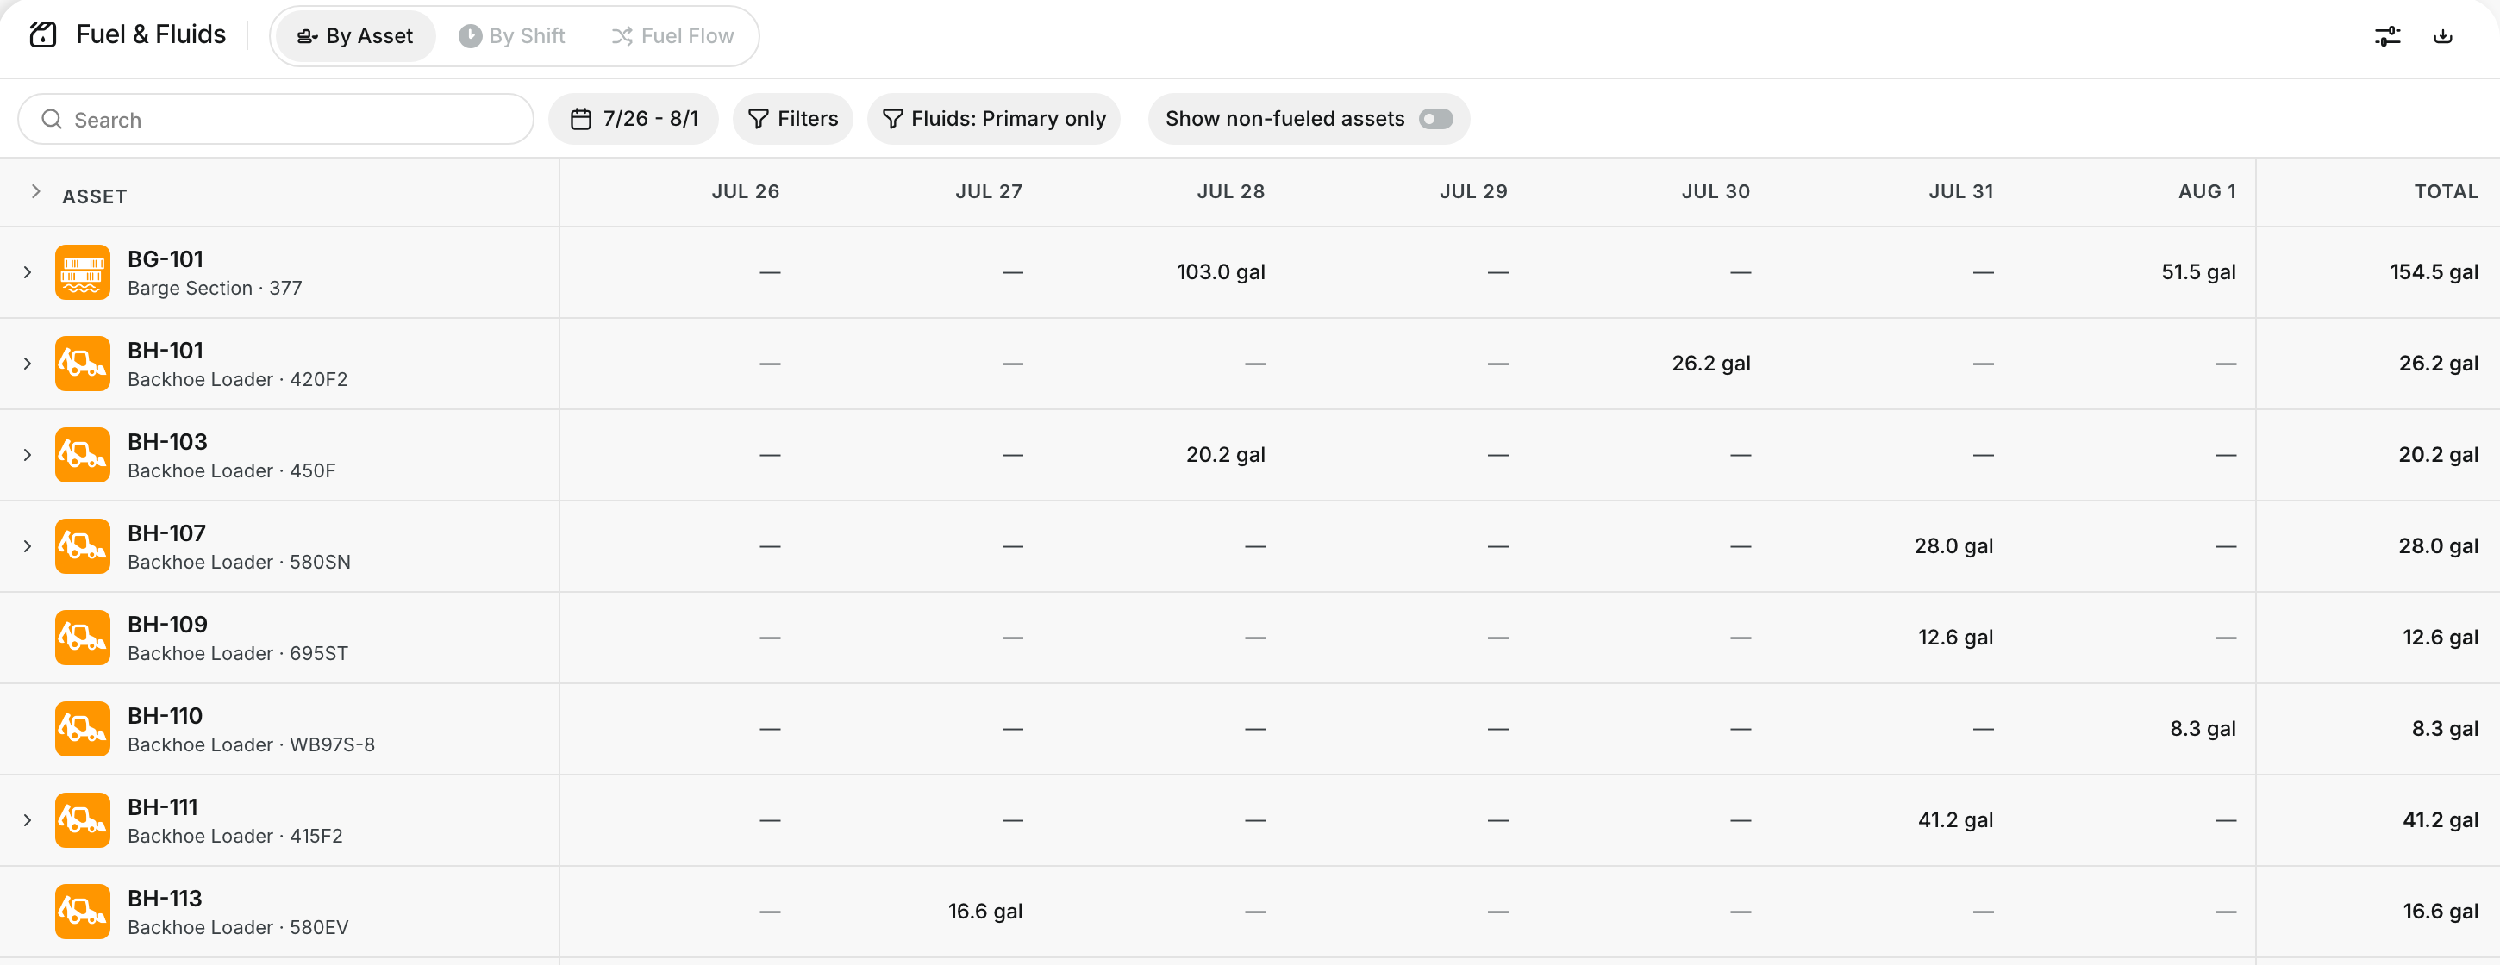Click the AUG 1 column header

(x=2207, y=192)
